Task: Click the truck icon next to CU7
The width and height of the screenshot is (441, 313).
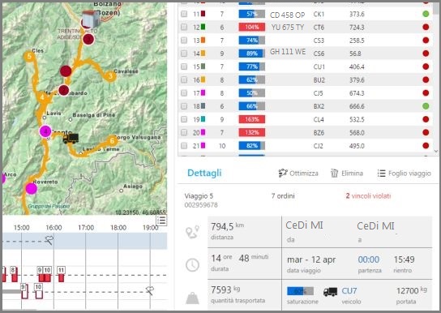Action: click(330, 292)
